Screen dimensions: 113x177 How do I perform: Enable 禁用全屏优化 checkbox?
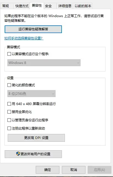click(x=9, y=112)
